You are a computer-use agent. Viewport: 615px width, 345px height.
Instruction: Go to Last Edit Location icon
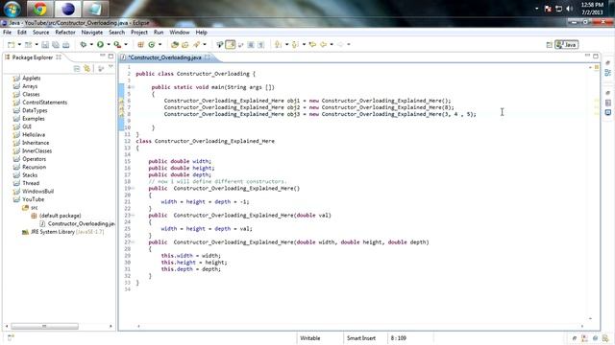click(x=312, y=45)
